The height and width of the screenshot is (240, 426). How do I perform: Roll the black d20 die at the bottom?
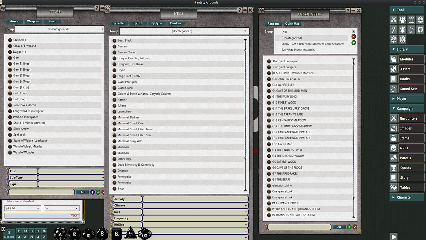click(x=60, y=233)
